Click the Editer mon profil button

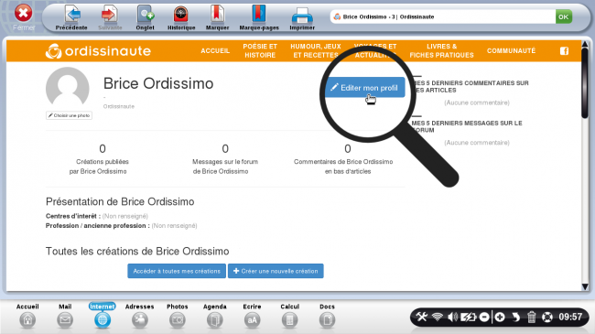364,88
